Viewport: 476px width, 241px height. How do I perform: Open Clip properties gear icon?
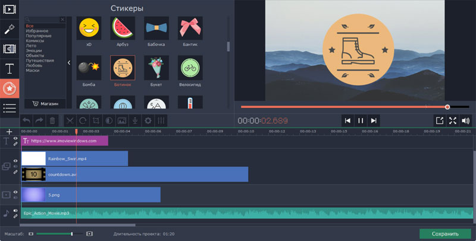click(148, 121)
